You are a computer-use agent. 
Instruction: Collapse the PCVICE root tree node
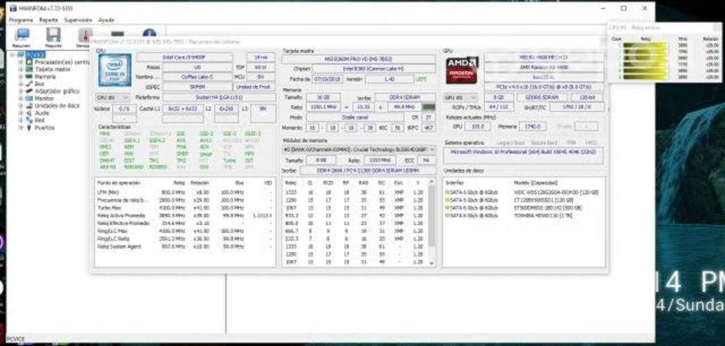[x=12, y=55]
